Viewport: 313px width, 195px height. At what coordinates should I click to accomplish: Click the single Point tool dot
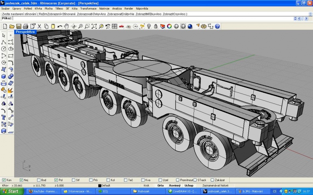point(11,35)
